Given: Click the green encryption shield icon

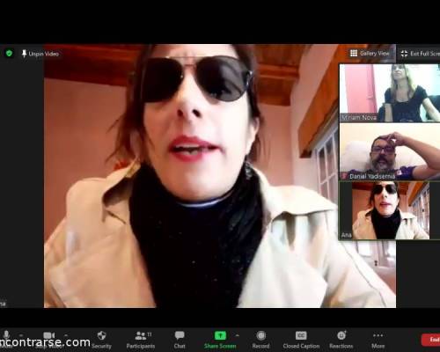Looking at the screenshot, I should [x=9, y=54].
